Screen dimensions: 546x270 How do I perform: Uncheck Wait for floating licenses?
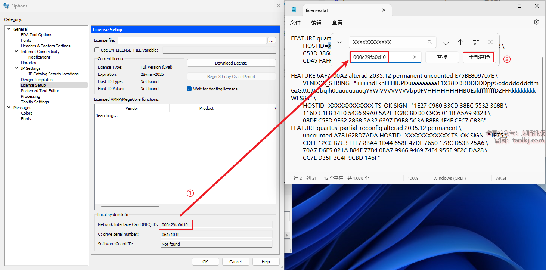coord(189,89)
